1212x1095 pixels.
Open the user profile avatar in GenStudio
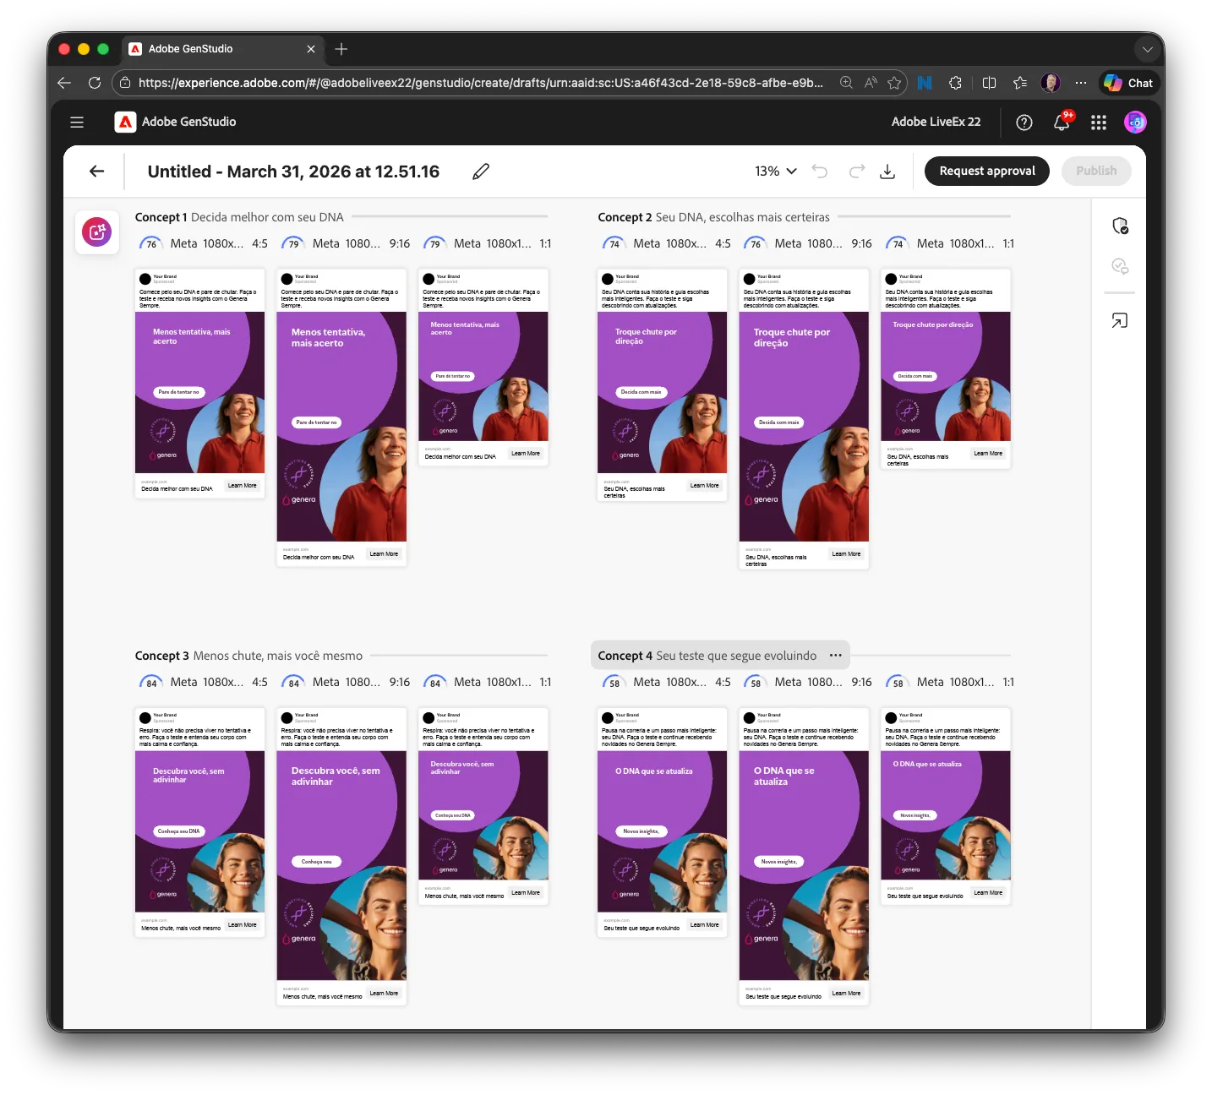pyautogui.click(x=1135, y=123)
